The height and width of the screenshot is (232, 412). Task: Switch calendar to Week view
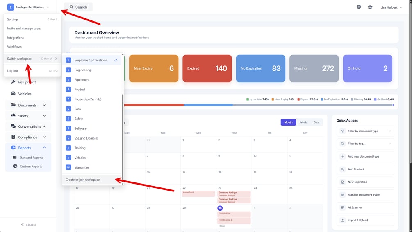pyautogui.click(x=303, y=122)
